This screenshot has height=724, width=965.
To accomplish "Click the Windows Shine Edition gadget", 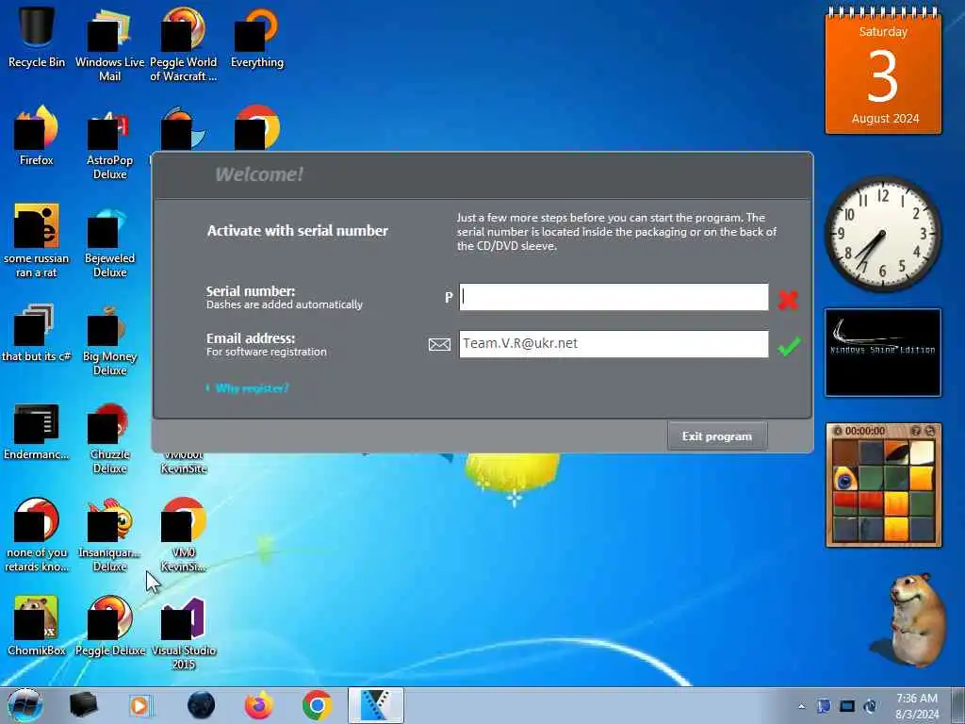I will tap(883, 353).
